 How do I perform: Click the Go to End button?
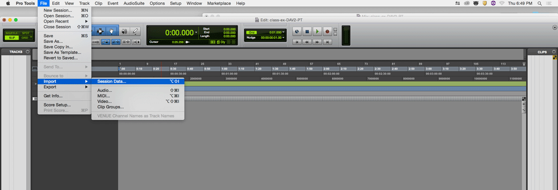coord(327,42)
